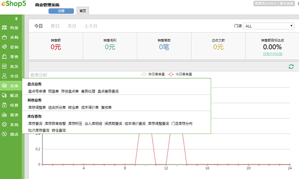
Task: Open 出入库明细 menu entry
Action: (94, 124)
